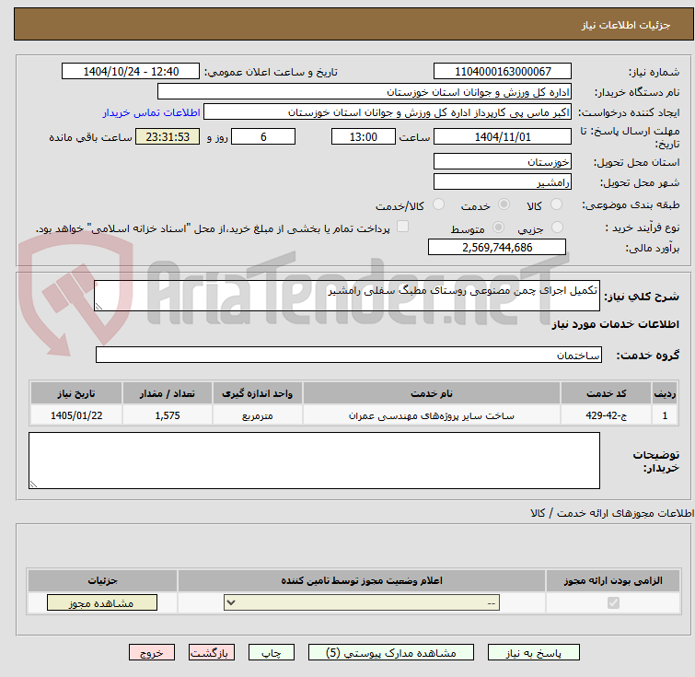
Task: Click تاریخ نیاز column header
Action: [76, 393]
